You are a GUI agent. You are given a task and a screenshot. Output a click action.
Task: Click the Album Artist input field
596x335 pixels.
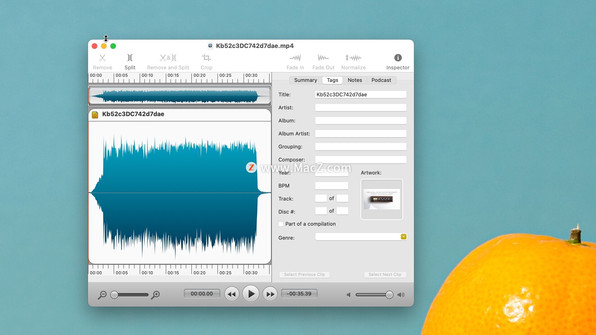361,134
